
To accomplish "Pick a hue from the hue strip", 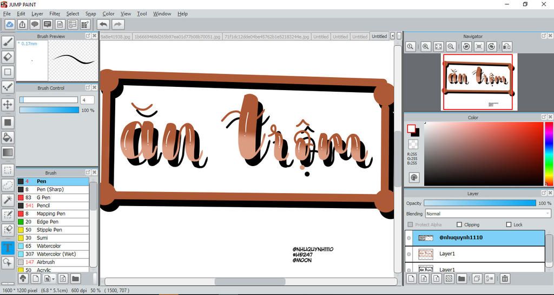I will pyautogui.click(x=549, y=154).
